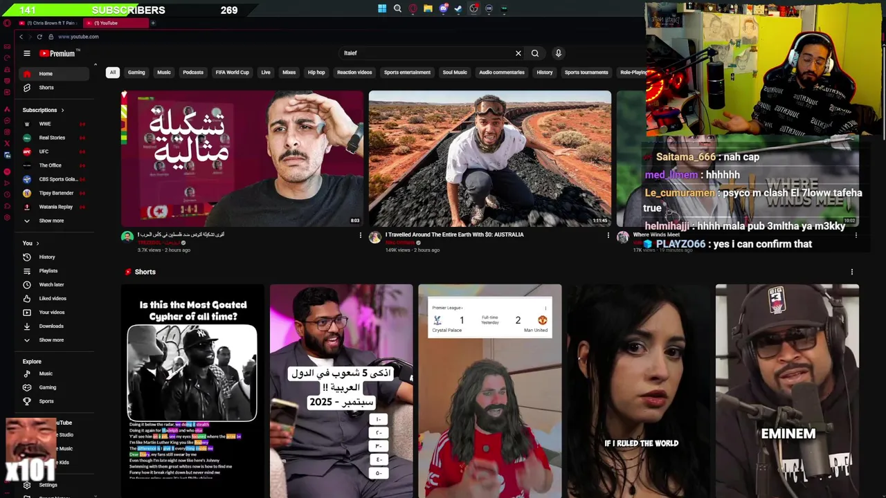Screen dimensions: 886x498
Task: Open the Arabic lineup video thumbnail
Action: tap(242, 158)
